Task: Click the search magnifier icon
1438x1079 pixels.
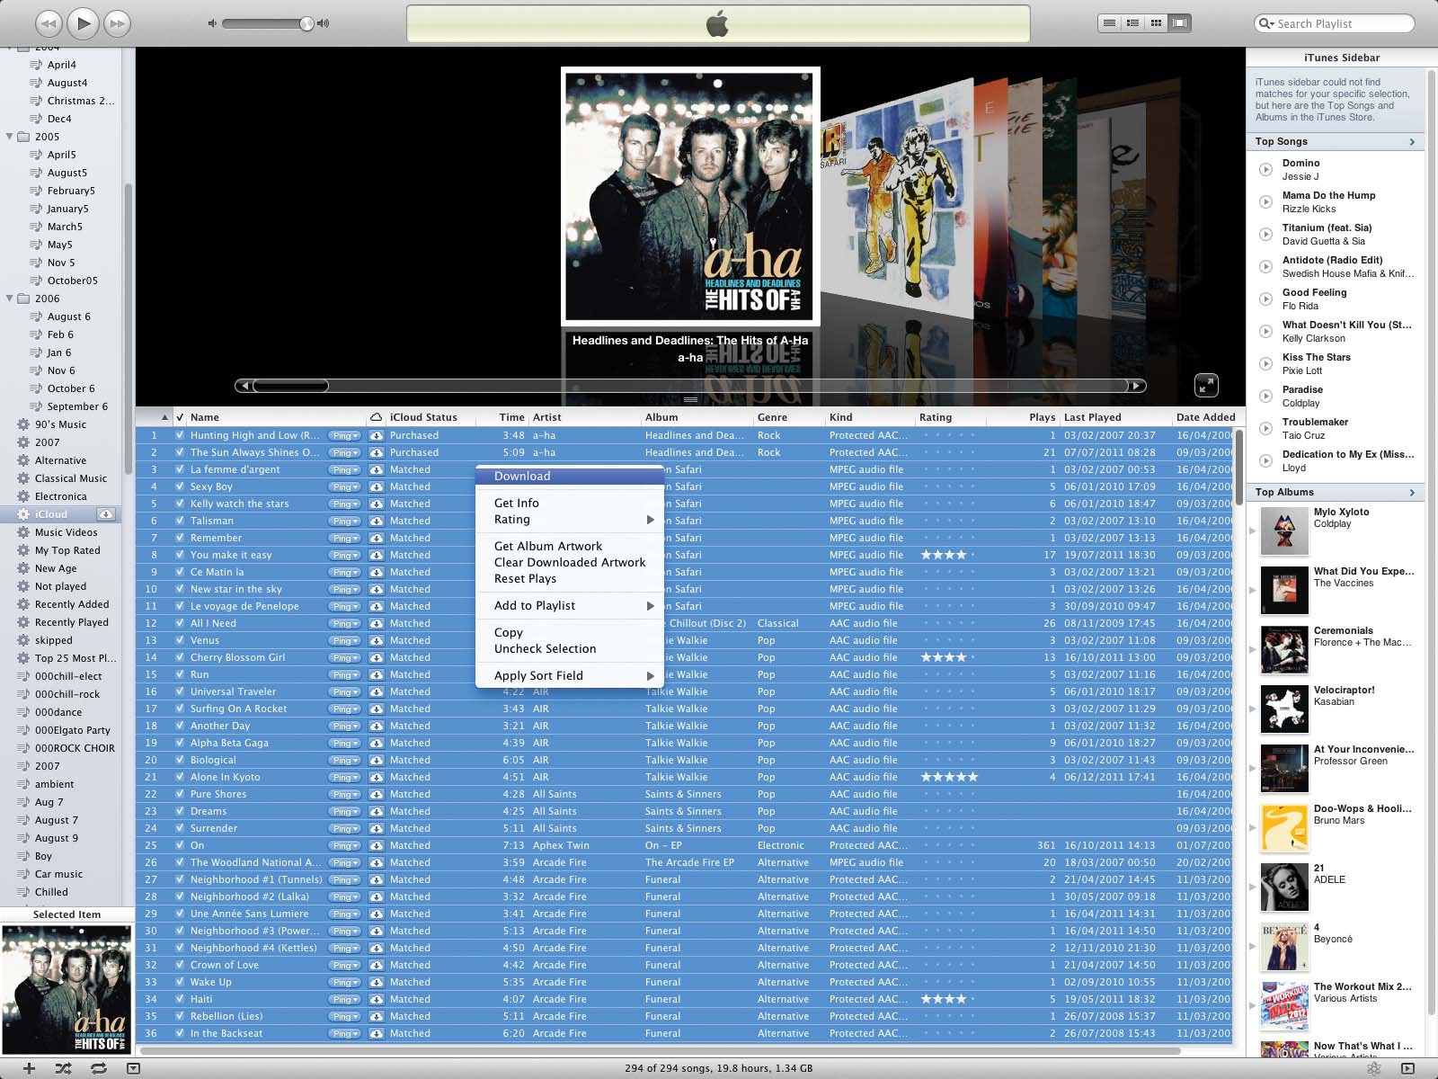Action: pyautogui.click(x=1266, y=23)
